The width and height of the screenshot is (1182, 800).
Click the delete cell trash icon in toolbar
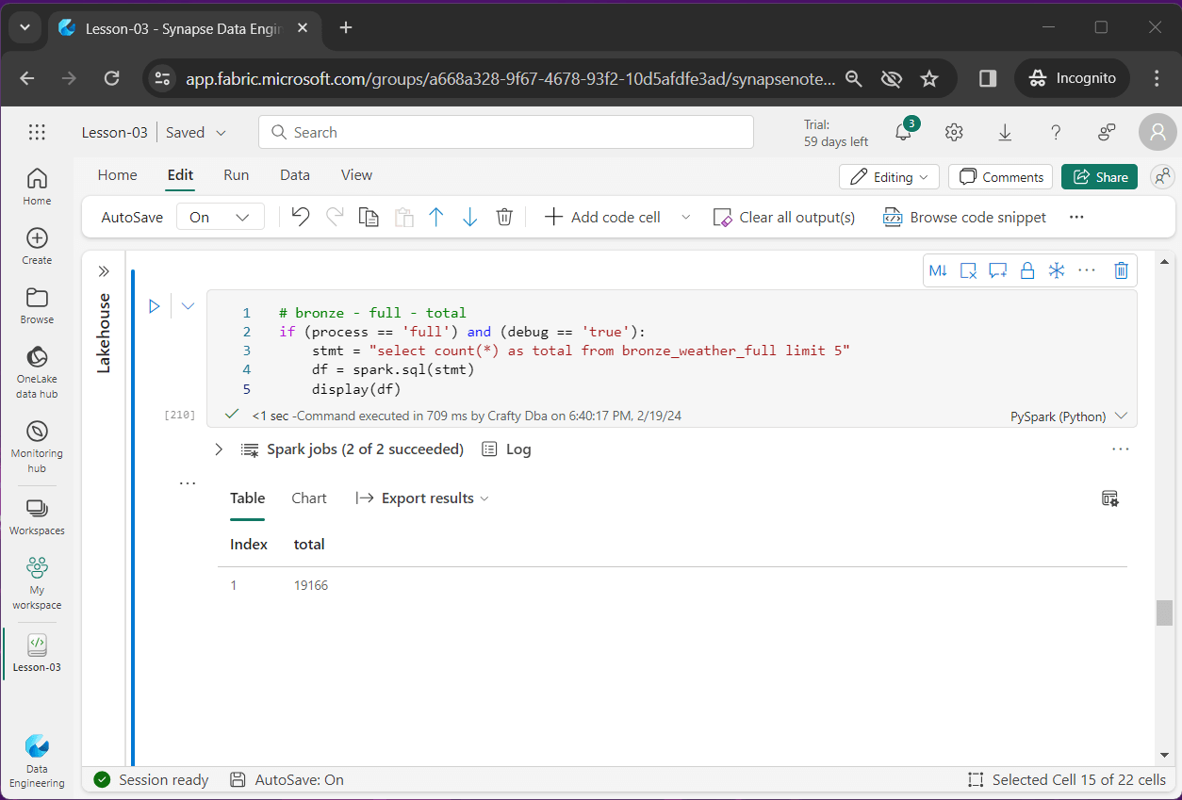point(504,217)
